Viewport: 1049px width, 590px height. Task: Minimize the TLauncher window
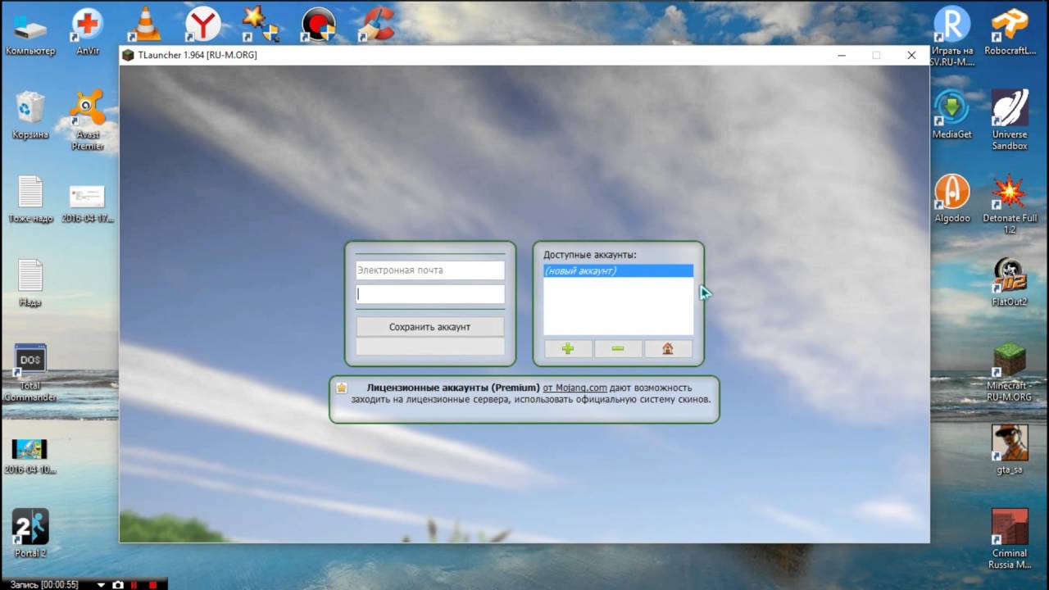(x=842, y=55)
